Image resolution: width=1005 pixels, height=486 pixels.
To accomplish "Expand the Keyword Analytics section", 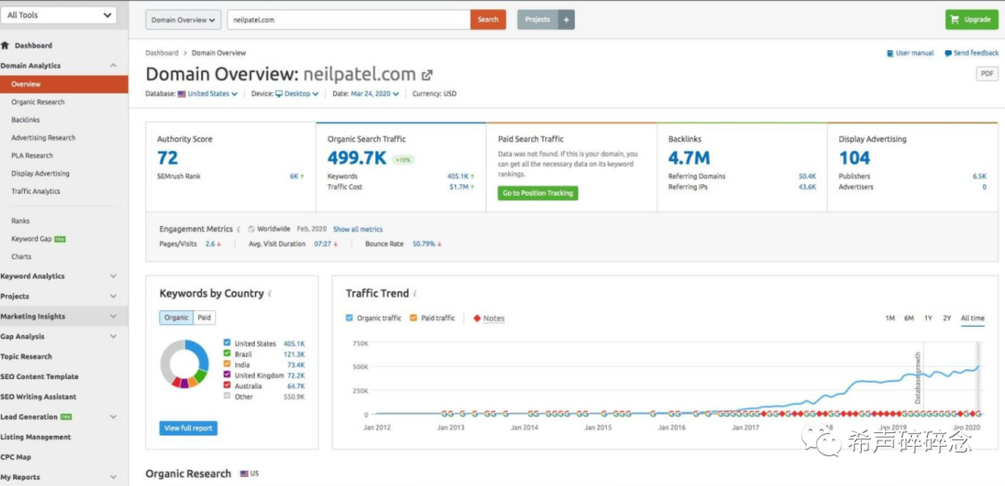I will 114,277.
